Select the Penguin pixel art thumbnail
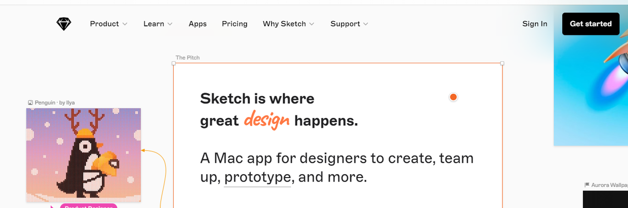 pos(83,155)
